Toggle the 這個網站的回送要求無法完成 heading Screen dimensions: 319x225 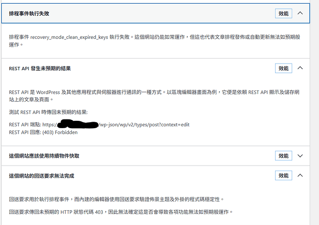42,176
